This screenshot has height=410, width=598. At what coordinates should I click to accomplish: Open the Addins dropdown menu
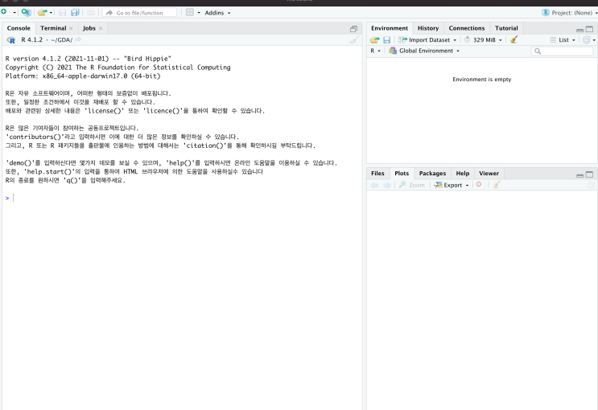point(217,13)
